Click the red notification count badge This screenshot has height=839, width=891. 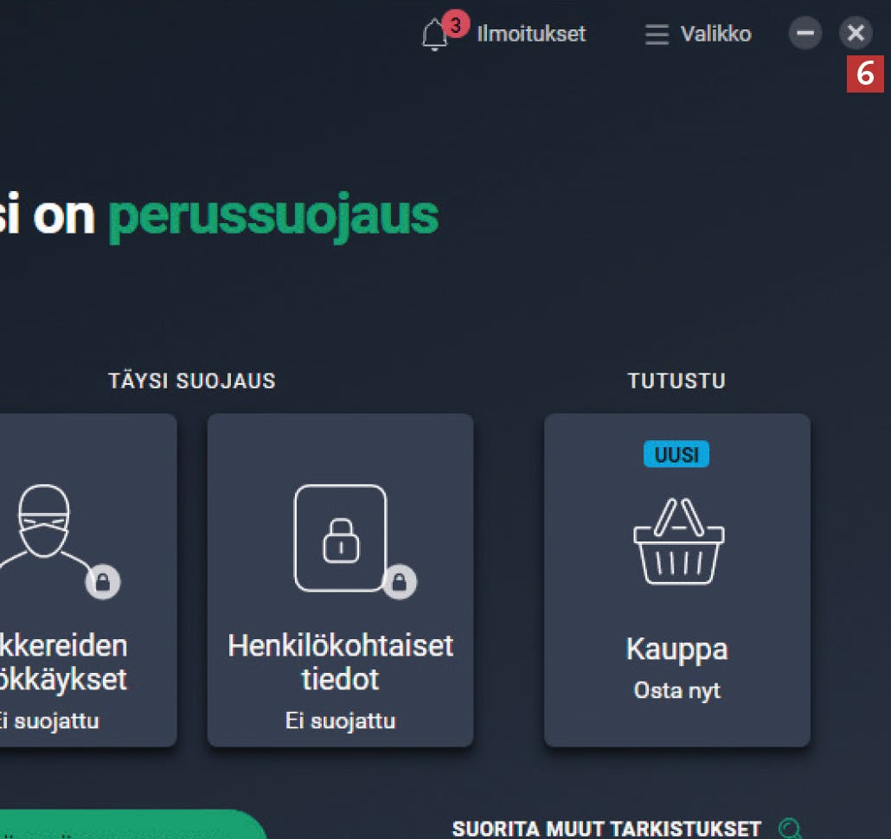[456, 25]
